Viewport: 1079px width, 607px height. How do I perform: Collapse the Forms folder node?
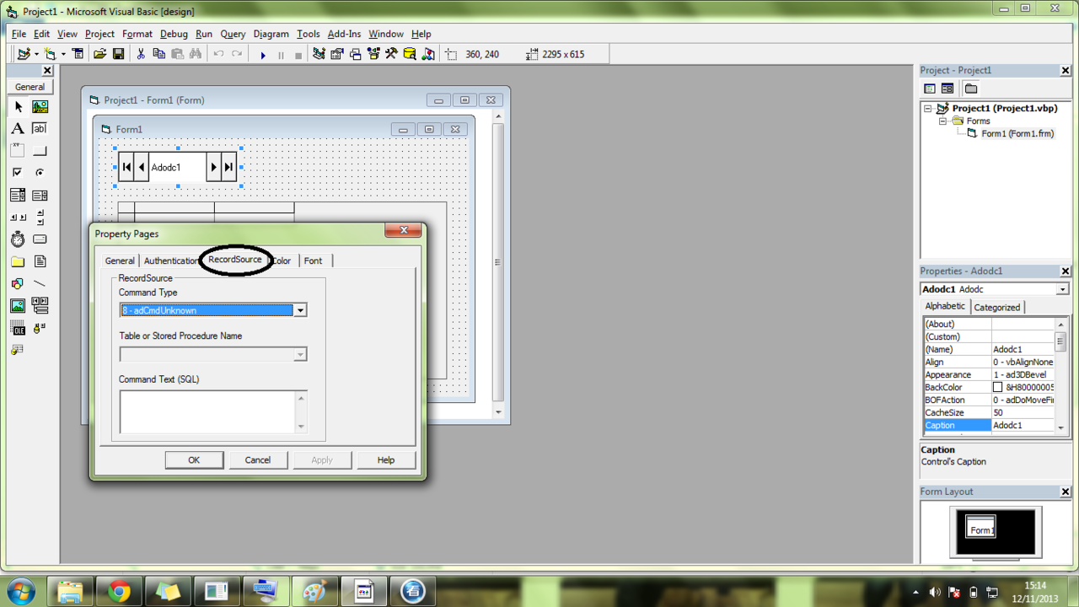pos(943,121)
